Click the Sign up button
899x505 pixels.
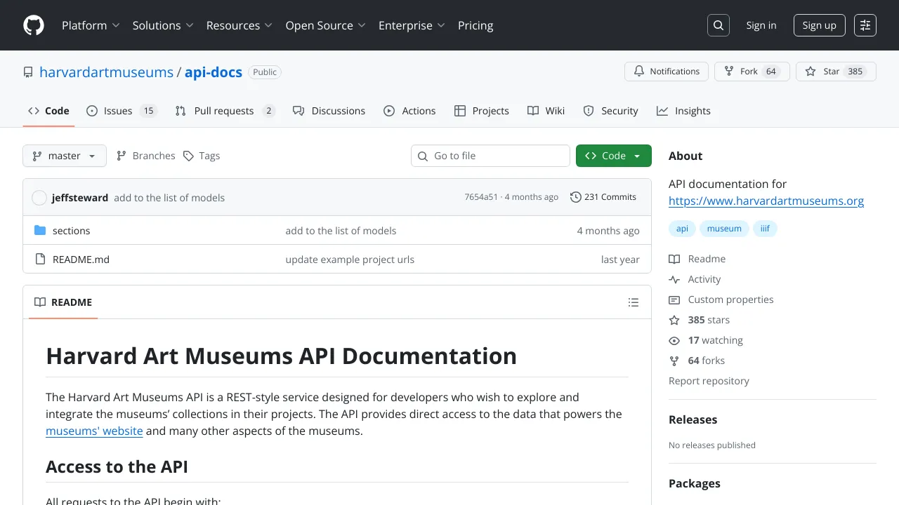click(x=820, y=25)
